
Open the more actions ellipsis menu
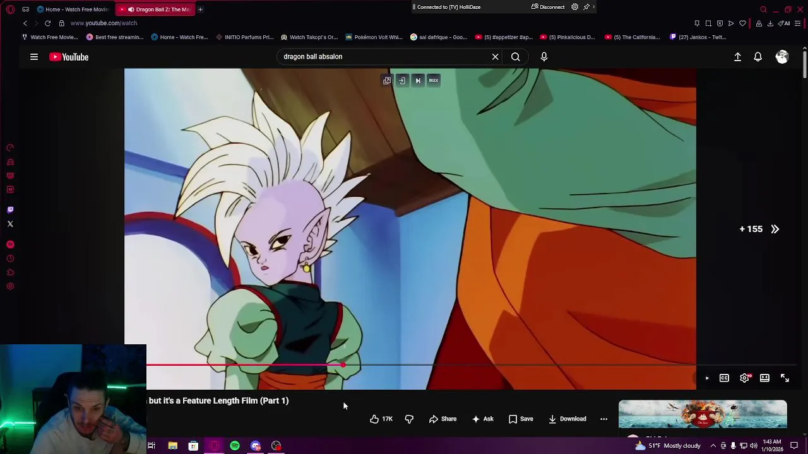pos(603,419)
